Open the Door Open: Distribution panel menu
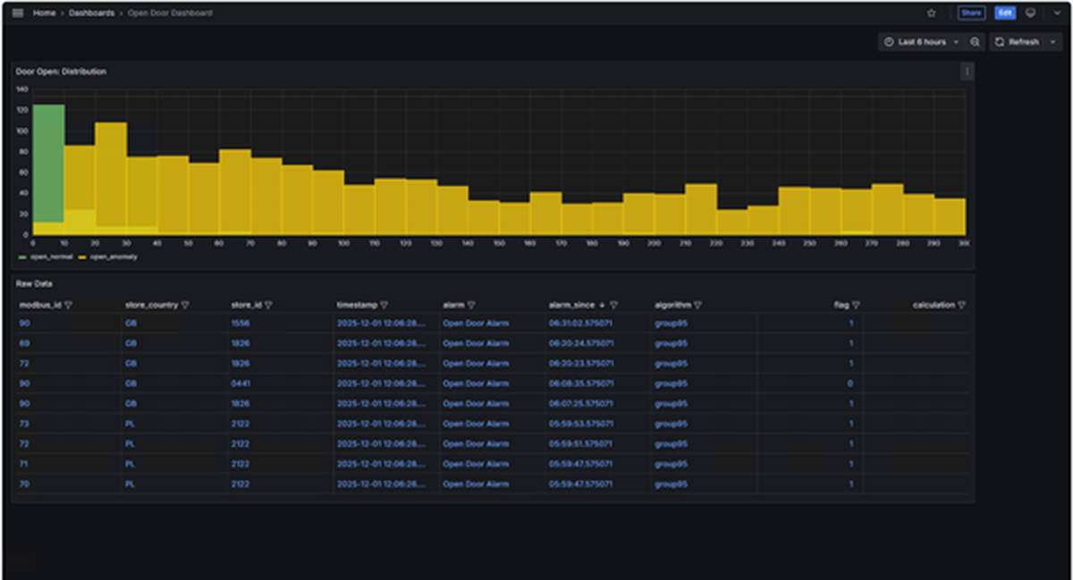 click(967, 71)
